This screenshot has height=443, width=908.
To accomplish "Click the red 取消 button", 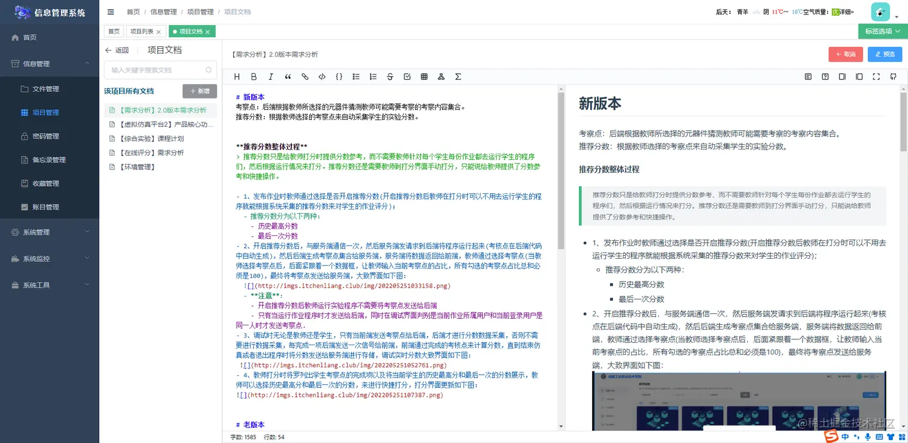I will click(x=846, y=53).
